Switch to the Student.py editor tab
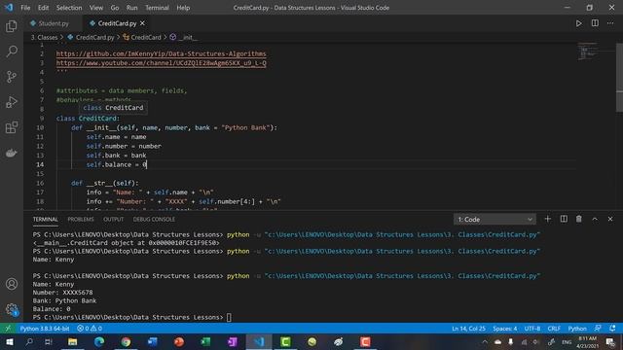The image size is (623, 350). (x=54, y=23)
